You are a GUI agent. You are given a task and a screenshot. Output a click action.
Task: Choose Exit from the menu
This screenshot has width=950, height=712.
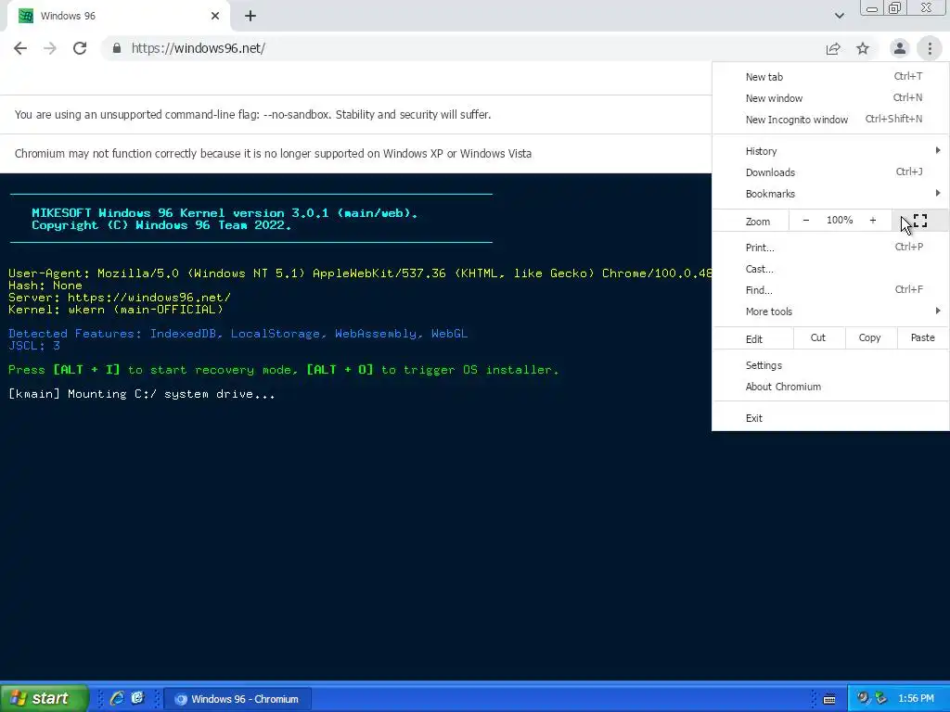(x=830, y=418)
